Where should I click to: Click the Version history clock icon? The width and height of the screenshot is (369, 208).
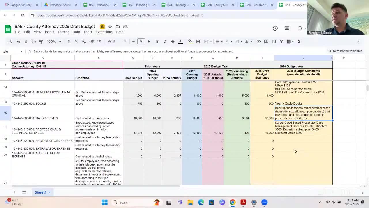tap(275, 28)
